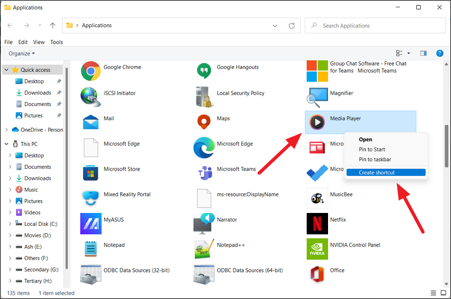Open the Organize dropdown
The height and width of the screenshot is (299, 451).
22,54
